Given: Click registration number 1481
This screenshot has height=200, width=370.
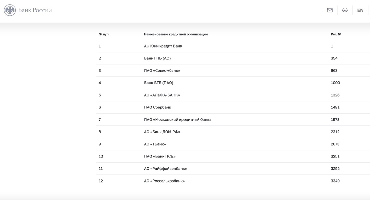Looking at the screenshot, I should pos(335,107).
